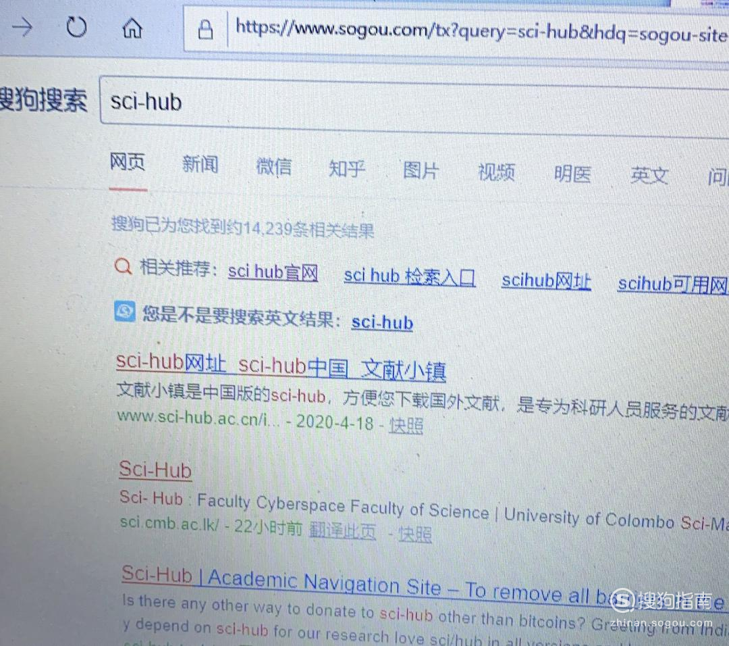Click the 搜狗指南 watermark icon
The width and height of the screenshot is (729, 646).
pyautogui.click(x=622, y=600)
